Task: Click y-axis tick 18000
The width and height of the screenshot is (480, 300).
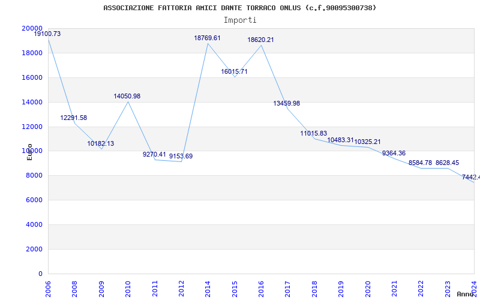Action: coord(32,53)
